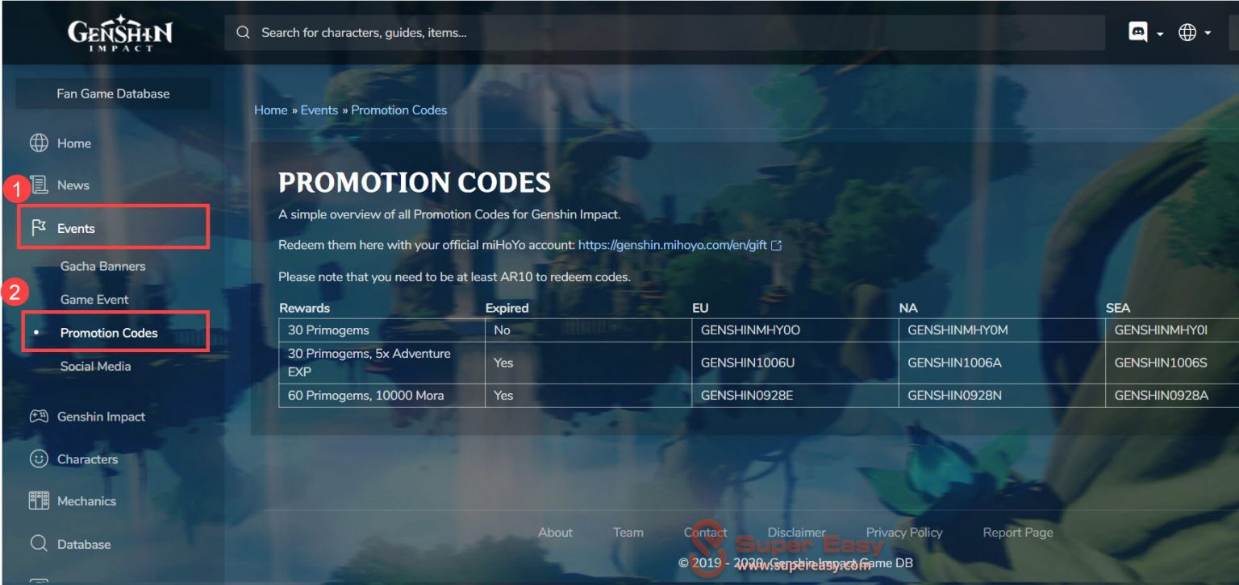Viewport: 1239px width, 585px height.
Task: Go to Home breadcrumb link
Action: [x=271, y=110]
